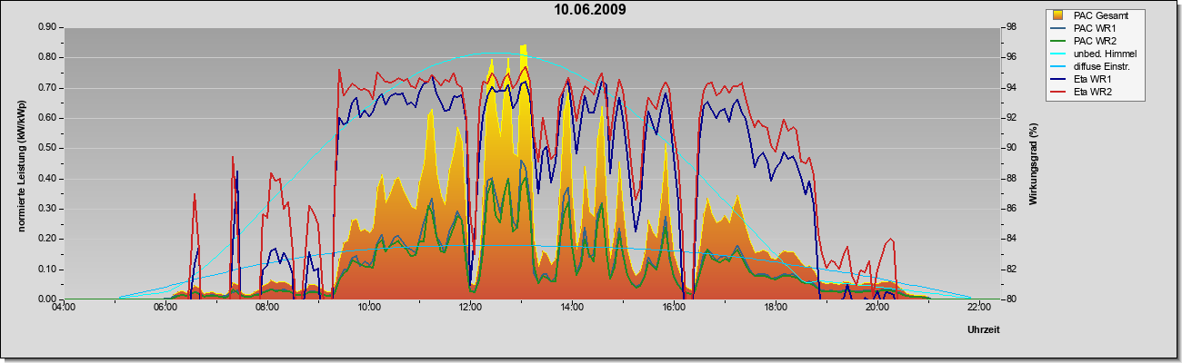Click the Eta WR1 legend line marker
The image size is (1182, 363).
coord(1057,79)
